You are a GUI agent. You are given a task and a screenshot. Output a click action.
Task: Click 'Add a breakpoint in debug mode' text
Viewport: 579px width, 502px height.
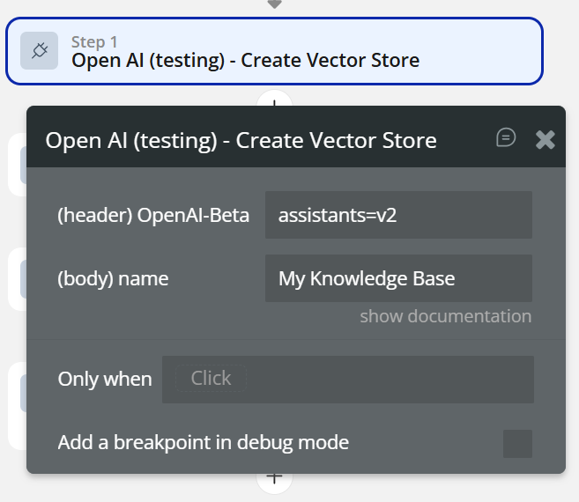(x=204, y=442)
